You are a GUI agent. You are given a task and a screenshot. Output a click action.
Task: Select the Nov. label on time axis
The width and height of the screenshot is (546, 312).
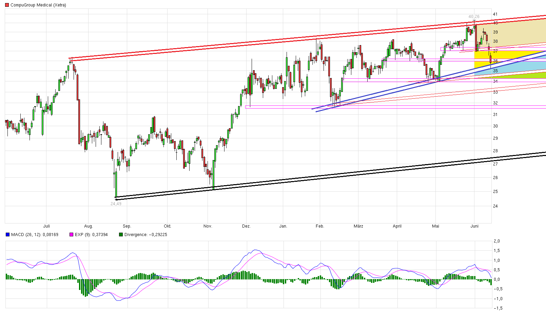click(208, 226)
